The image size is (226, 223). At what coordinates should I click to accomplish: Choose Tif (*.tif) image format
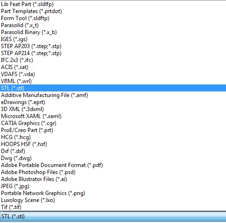coord(113,207)
